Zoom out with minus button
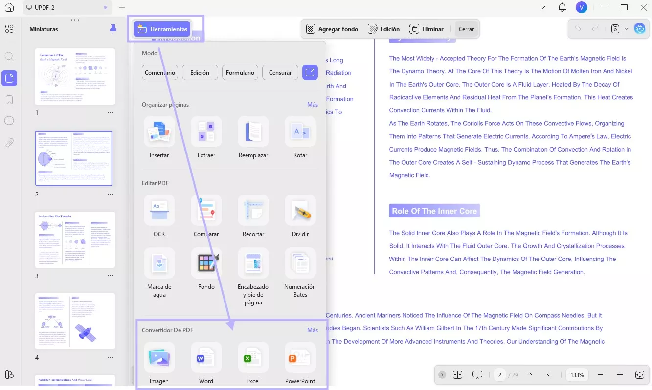This screenshot has width=652, height=390. point(601,375)
